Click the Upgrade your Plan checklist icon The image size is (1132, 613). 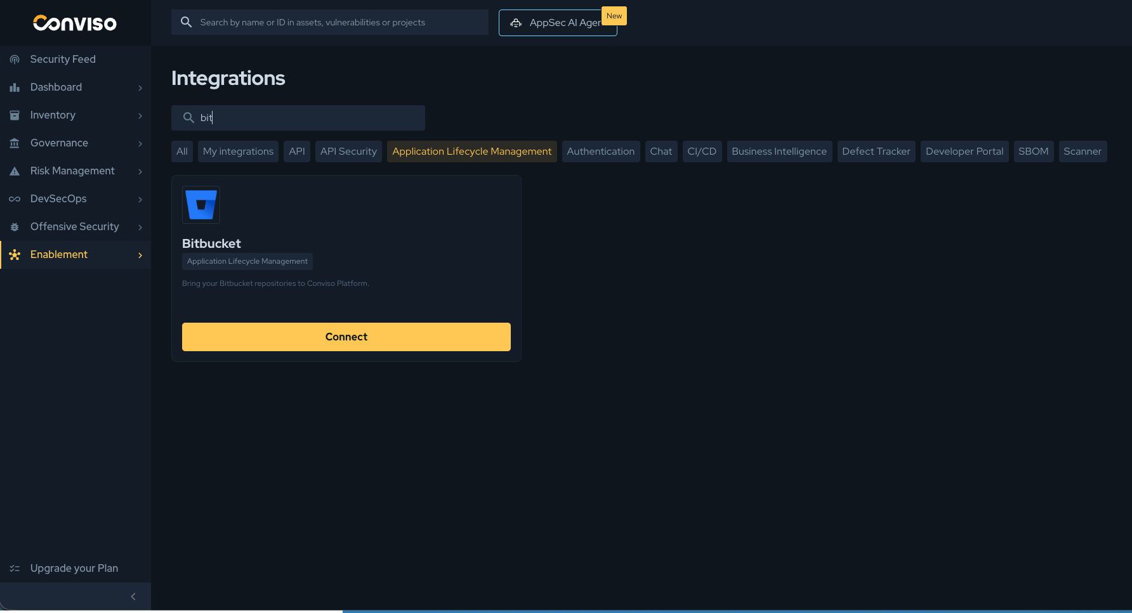15,569
